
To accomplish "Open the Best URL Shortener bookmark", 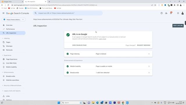I will pyautogui.click(x=31, y=8).
